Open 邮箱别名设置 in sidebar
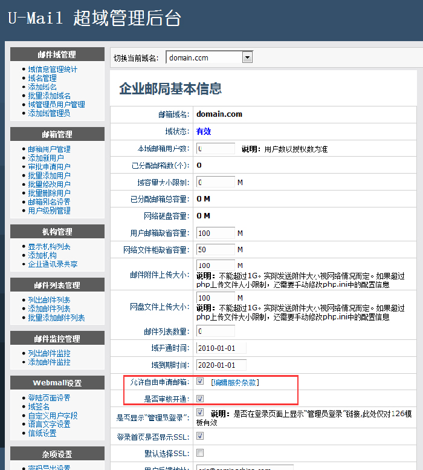Screen dimensions: 423x470 [x=49, y=202]
